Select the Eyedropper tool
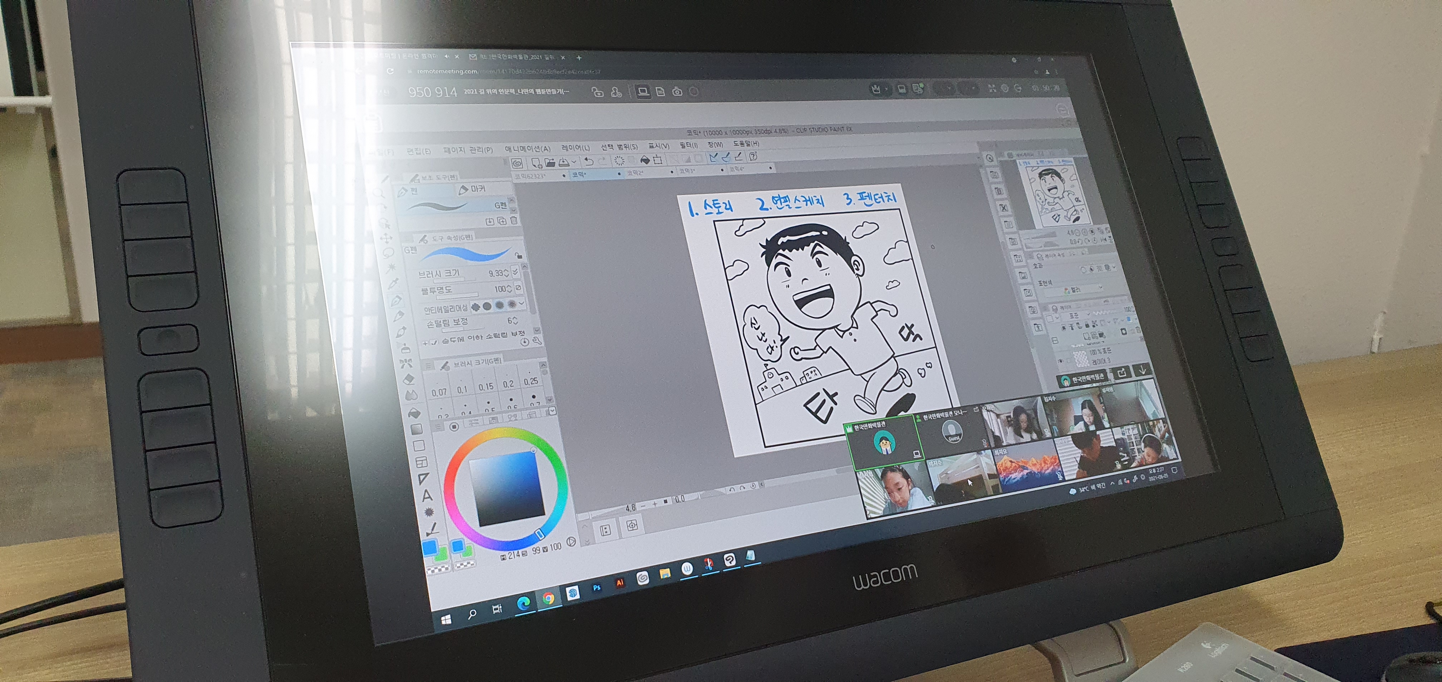Image resolution: width=1442 pixels, height=682 pixels. pos(393,284)
